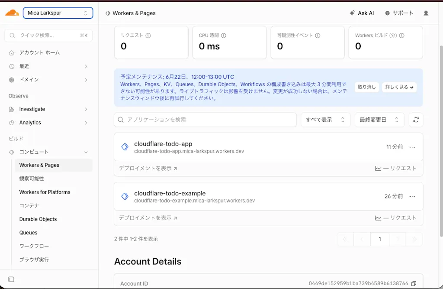This screenshot has width=443, height=289.
Task: Focus the クイック検索 field
Action: (48, 36)
